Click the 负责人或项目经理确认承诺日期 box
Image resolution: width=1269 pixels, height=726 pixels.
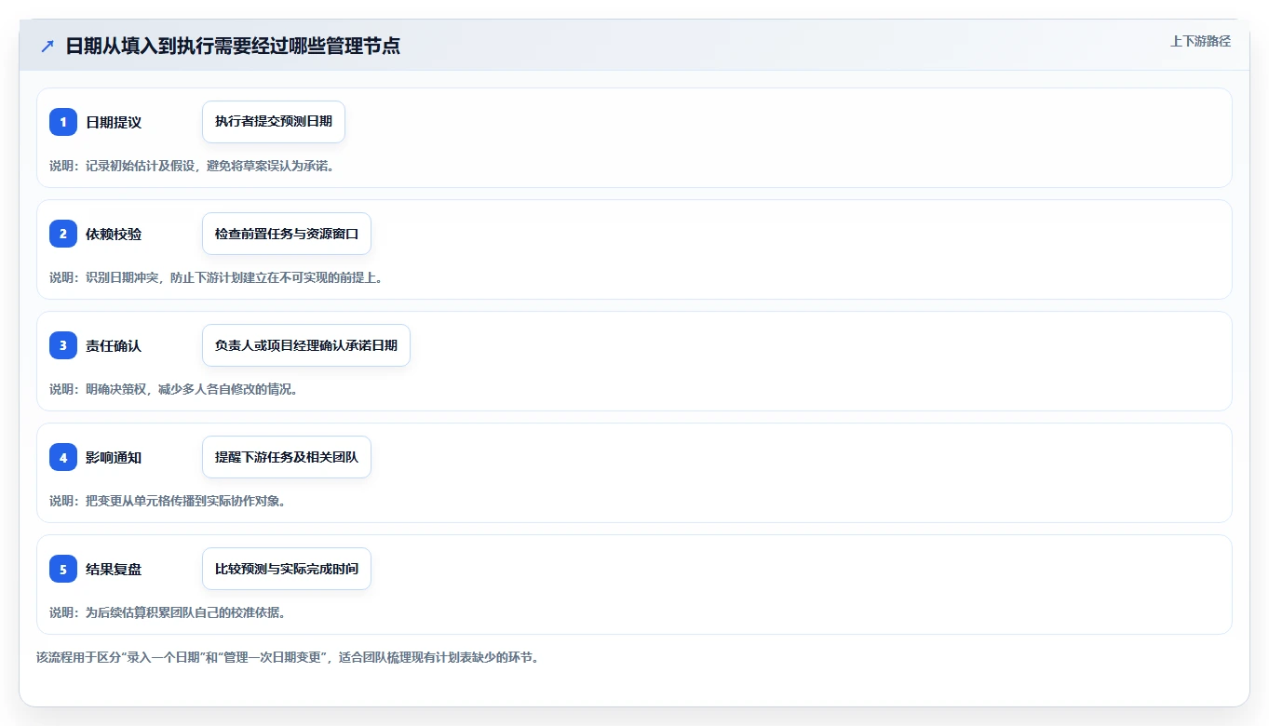(306, 345)
